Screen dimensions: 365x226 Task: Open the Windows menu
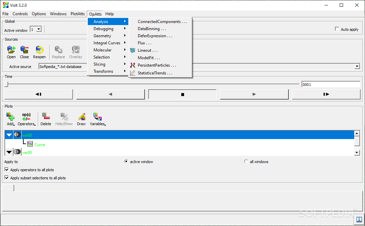tap(58, 14)
